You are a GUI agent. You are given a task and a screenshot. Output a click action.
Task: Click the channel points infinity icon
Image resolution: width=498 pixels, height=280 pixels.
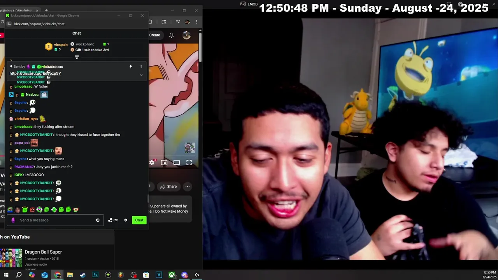tap(113, 220)
